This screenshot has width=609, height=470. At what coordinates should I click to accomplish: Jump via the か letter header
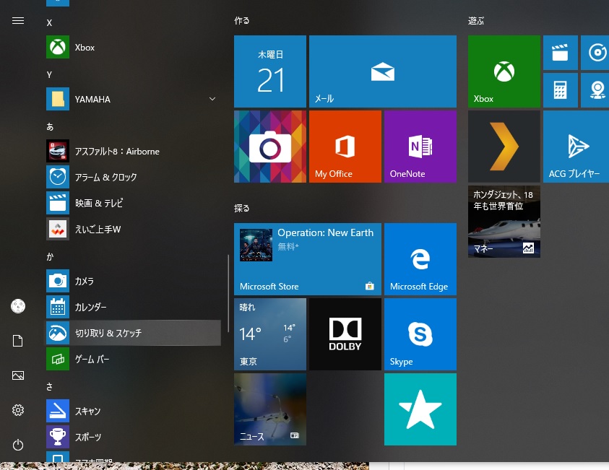[50, 256]
